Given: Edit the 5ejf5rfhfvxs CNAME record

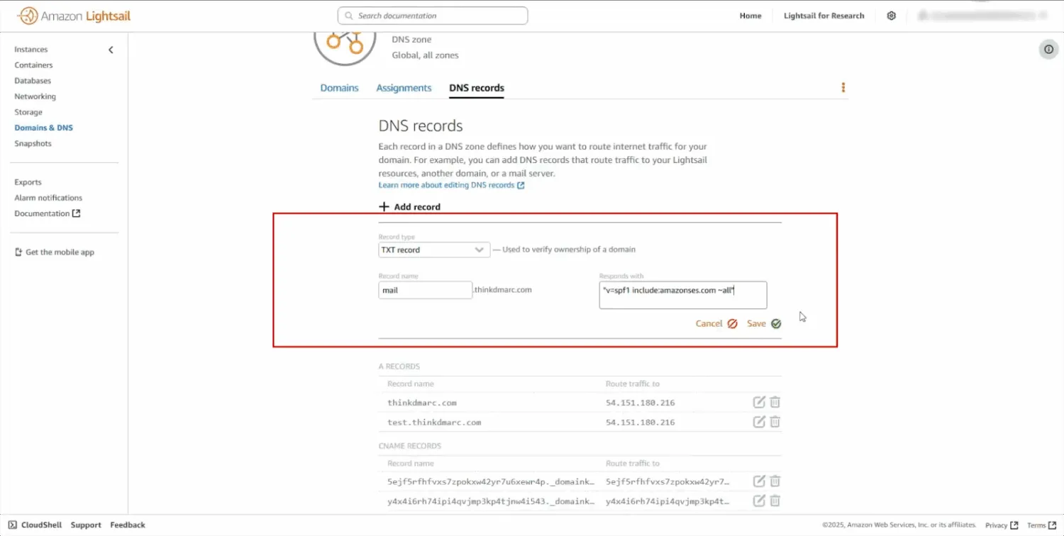Looking at the screenshot, I should click(x=759, y=481).
